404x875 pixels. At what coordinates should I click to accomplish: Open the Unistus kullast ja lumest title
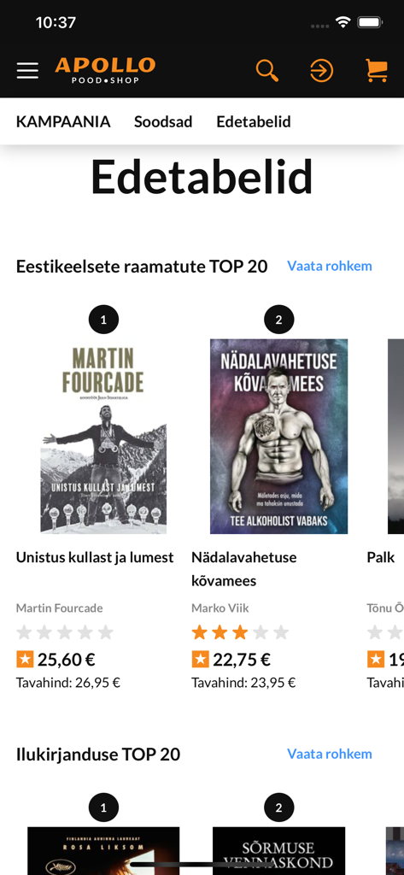coord(95,557)
